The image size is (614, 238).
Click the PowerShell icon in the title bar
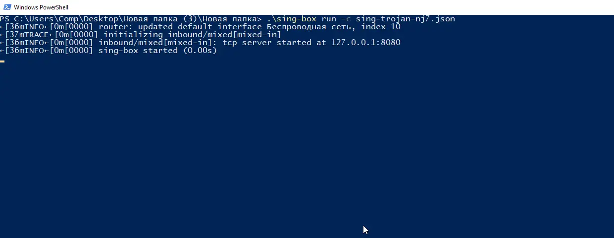coord(6,7)
